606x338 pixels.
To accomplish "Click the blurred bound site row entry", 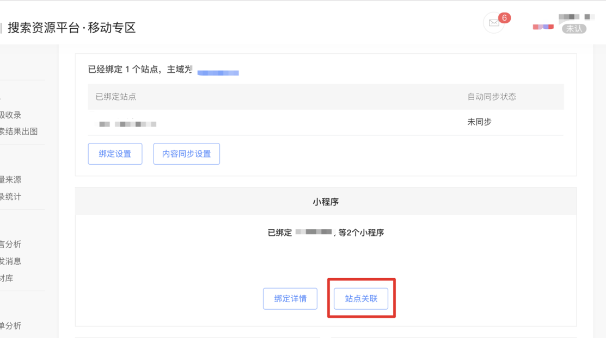I will point(128,124).
